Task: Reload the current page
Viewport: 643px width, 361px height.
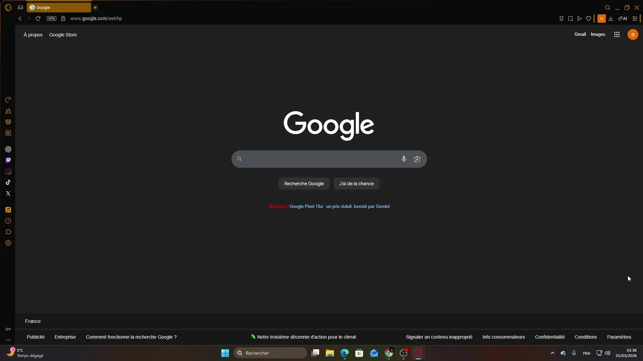Action: point(38,19)
